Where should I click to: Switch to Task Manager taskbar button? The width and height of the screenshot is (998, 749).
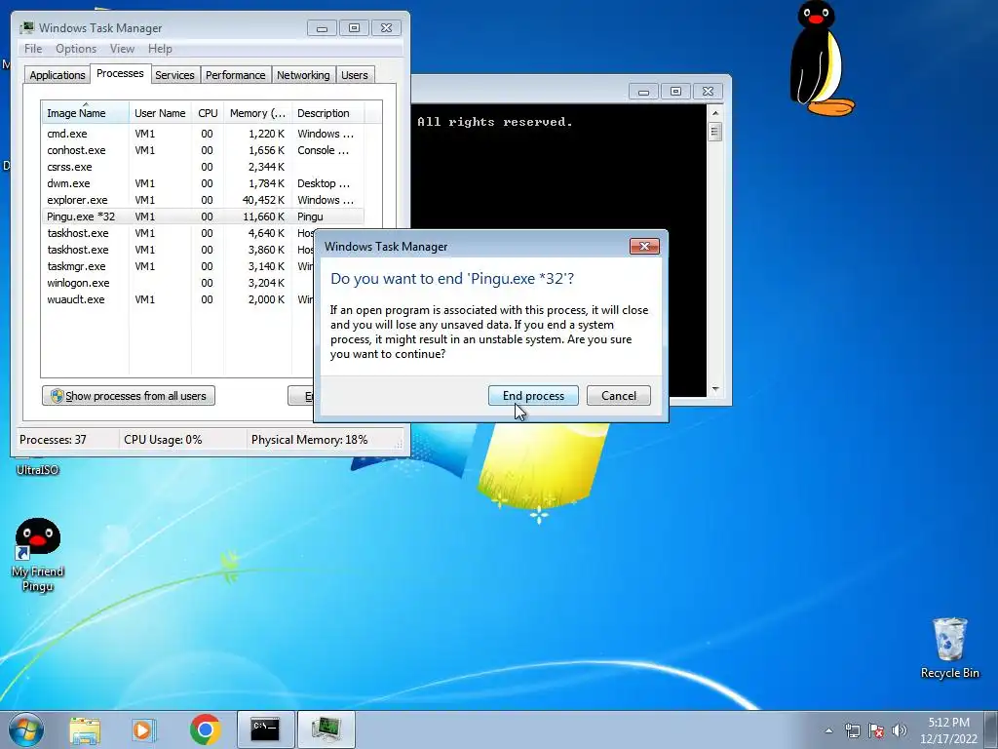(x=326, y=729)
